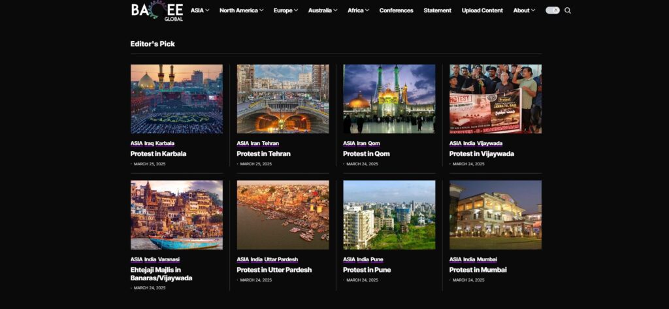Go to the Conferences page

click(396, 10)
